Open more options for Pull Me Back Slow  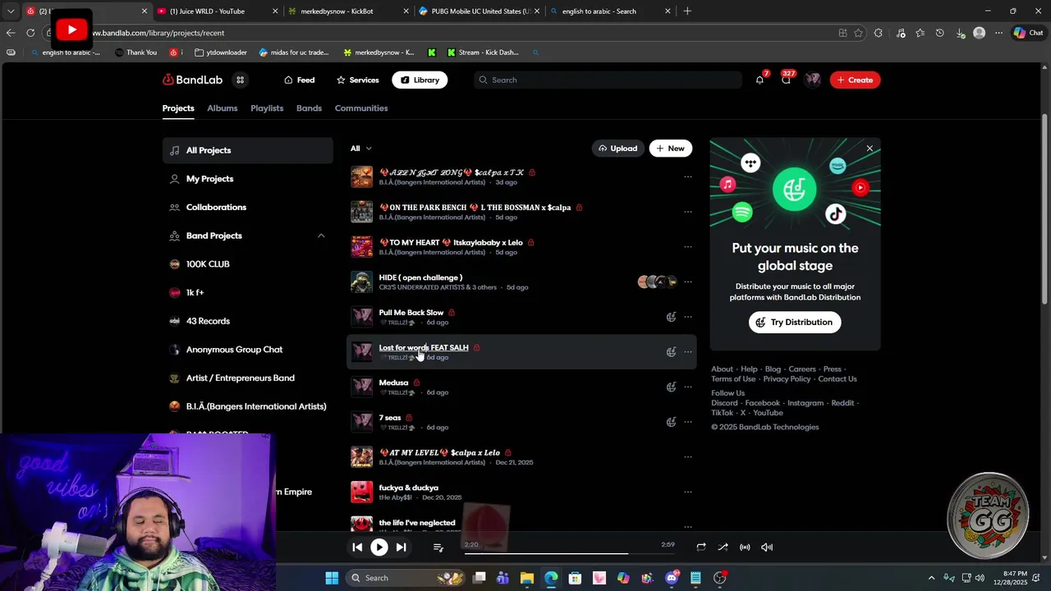coord(688,317)
